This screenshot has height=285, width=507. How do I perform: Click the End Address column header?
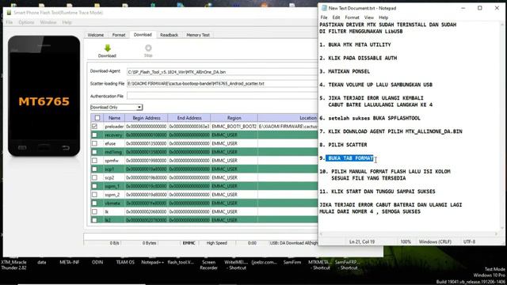click(189, 118)
